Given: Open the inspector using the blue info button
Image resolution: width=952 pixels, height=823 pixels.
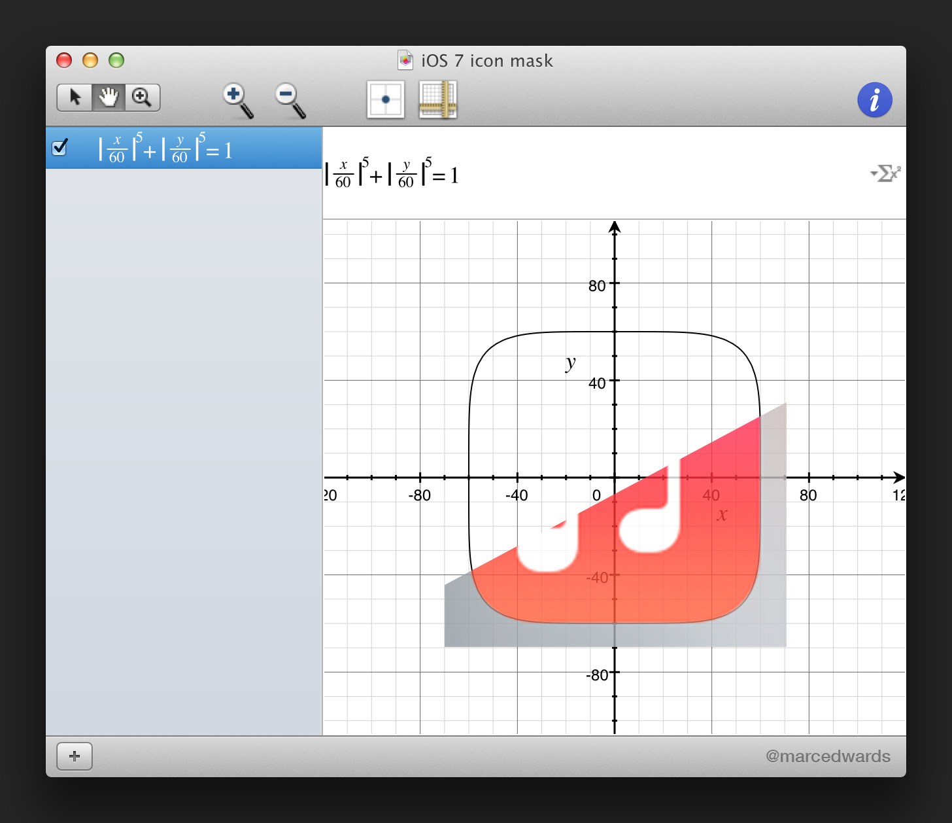Looking at the screenshot, I should pyautogui.click(x=875, y=99).
